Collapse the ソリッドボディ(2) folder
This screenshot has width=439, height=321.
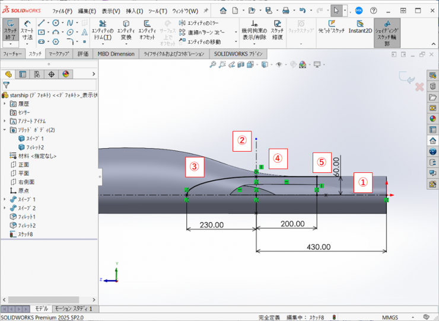pos(5,130)
